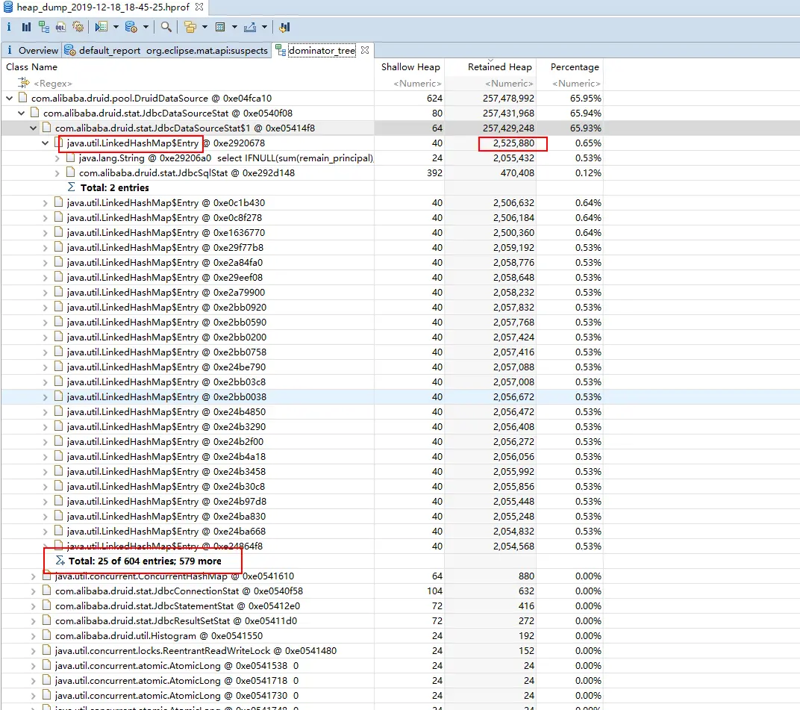
Task: Expand JdbcConnectionStat @ 0xe0540f58 node
Action: (33, 591)
